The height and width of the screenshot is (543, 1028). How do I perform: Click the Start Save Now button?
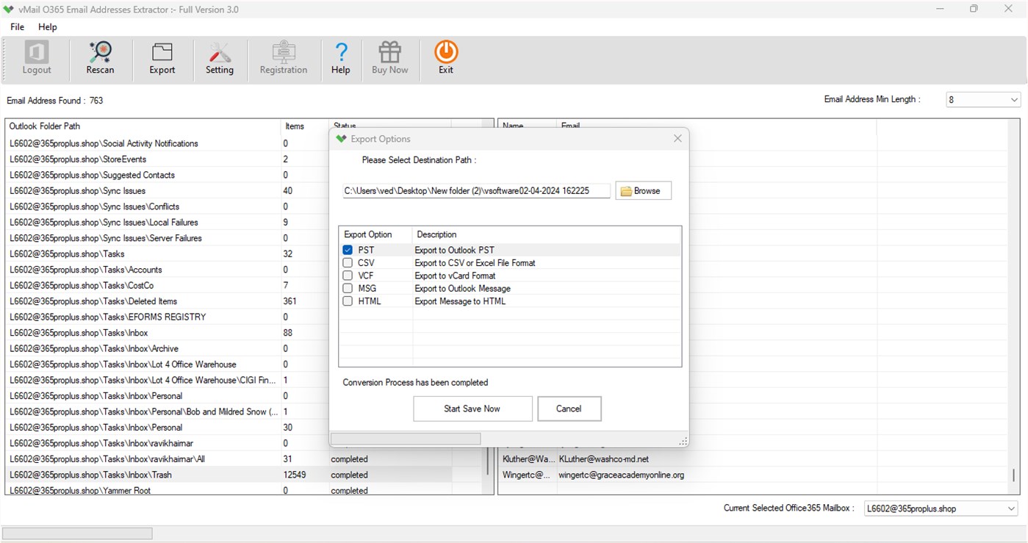point(472,409)
